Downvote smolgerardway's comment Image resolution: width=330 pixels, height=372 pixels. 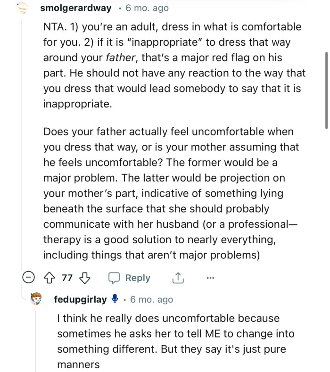pyautogui.click(x=85, y=278)
